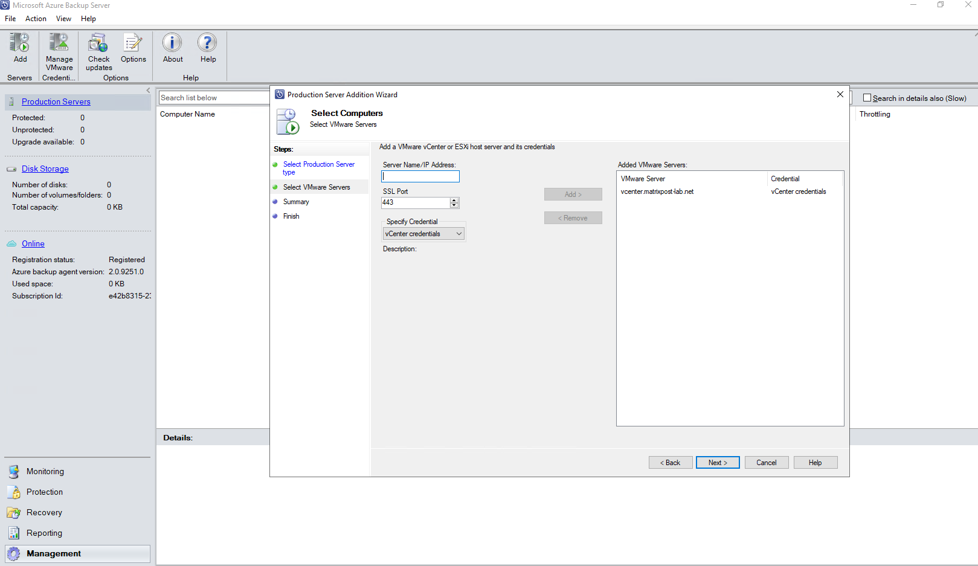978x566 pixels.
Task: Open Production Servers link
Action: [56, 101]
